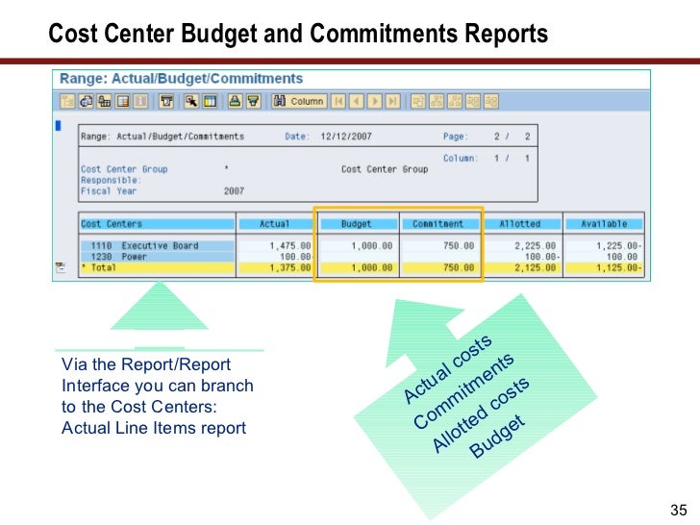Click Actual total value 1,375.00
700x525 pixels.
[x=290, y=268]
